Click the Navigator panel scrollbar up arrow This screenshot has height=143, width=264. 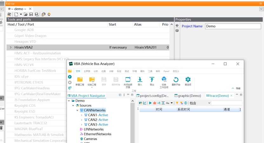[x=132, y=101]
